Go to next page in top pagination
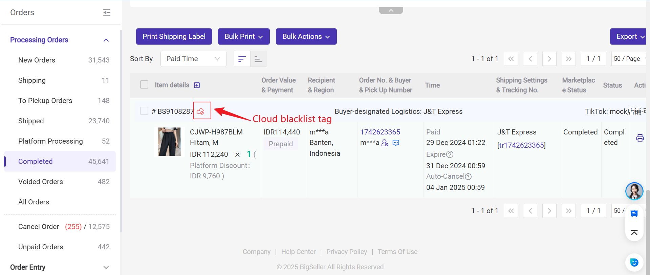650x275 pixels. [x=549, y=59]
